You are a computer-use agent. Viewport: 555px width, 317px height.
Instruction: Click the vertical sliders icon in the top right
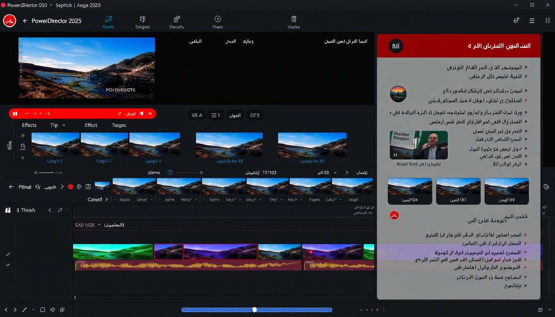pyautogui.click(x=548, y=21)
